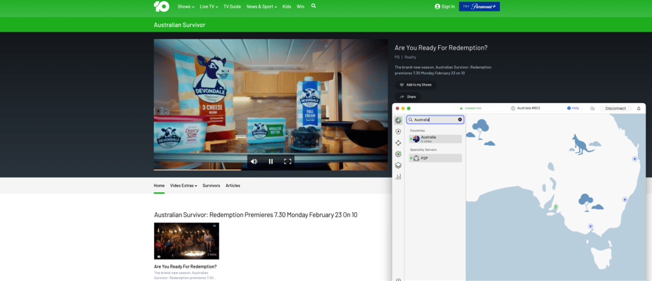652x281 pixels.
Task: Open the site search magnifier icon
Action: click(x=313, y=6)
